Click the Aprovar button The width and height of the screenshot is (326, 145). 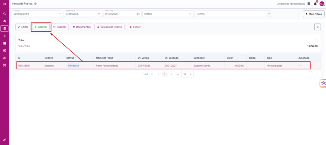[41, 27]
